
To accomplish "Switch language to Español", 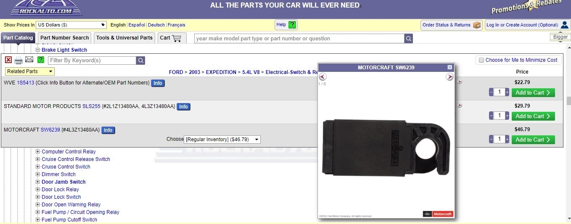I will pos(137,25).
